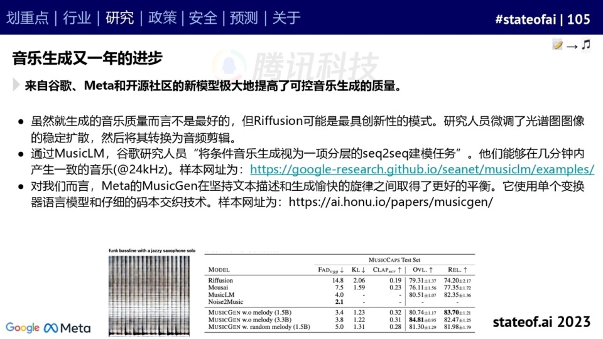Click the notepad text icon at top right
Screen dimensions: 603x339
(557, 45)
